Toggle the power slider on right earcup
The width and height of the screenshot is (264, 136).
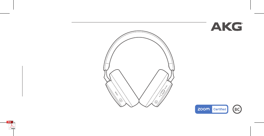(x=162, y=93)
